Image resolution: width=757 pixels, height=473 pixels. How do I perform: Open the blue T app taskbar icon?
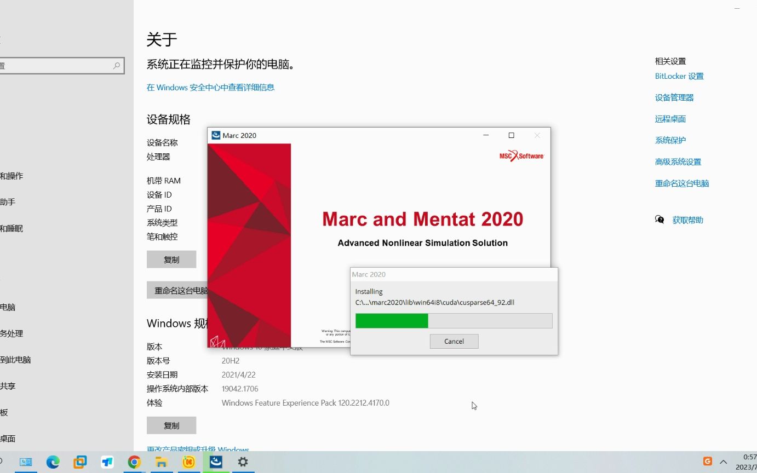tap(107, 462)
